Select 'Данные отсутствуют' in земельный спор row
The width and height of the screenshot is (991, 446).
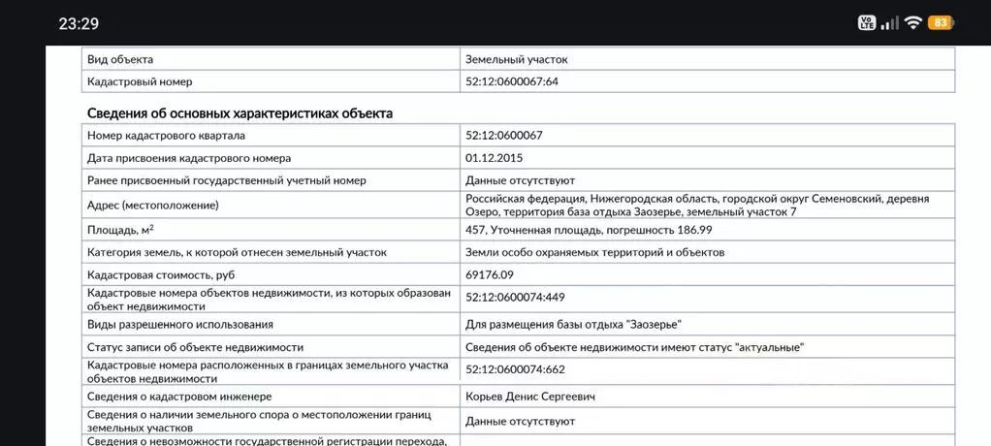coord(520,421)
